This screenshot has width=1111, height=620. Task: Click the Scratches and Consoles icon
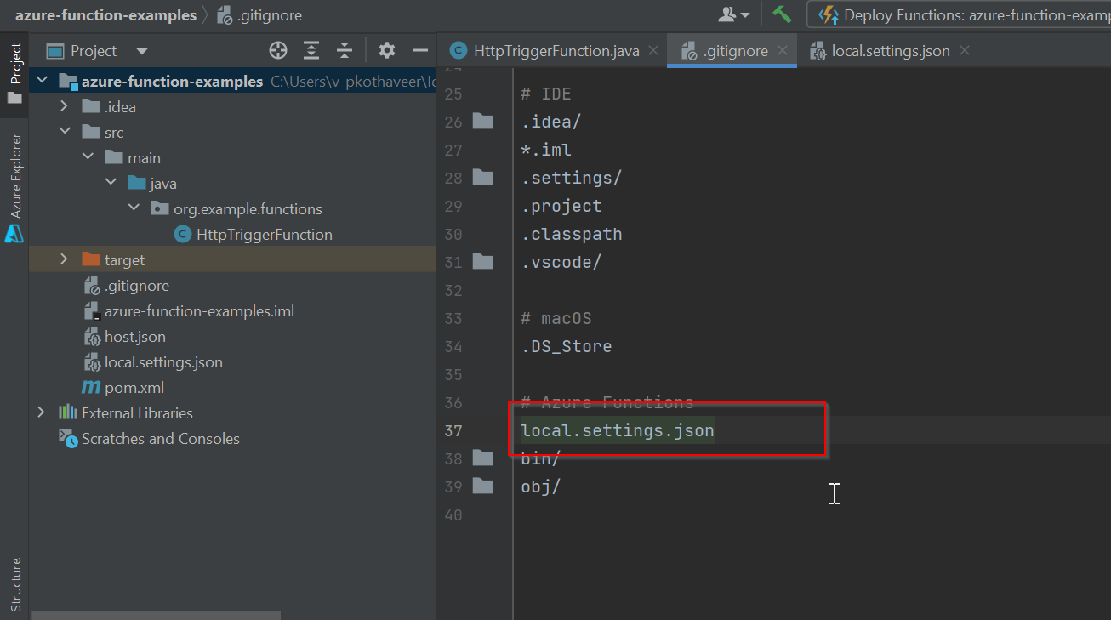68,438
